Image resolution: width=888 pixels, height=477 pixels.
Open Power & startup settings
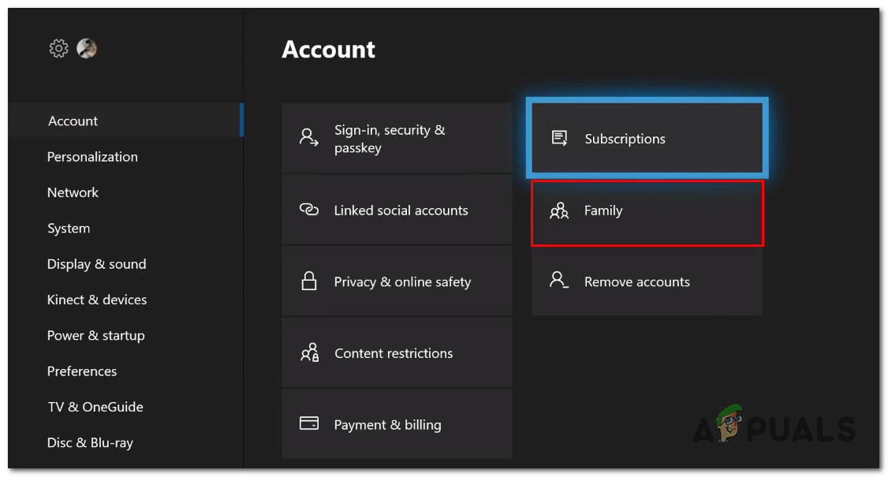(x=95, y=335)
